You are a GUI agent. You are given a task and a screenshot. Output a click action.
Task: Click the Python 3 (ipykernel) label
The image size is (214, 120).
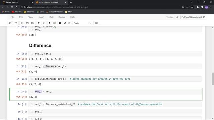point(192,17)
